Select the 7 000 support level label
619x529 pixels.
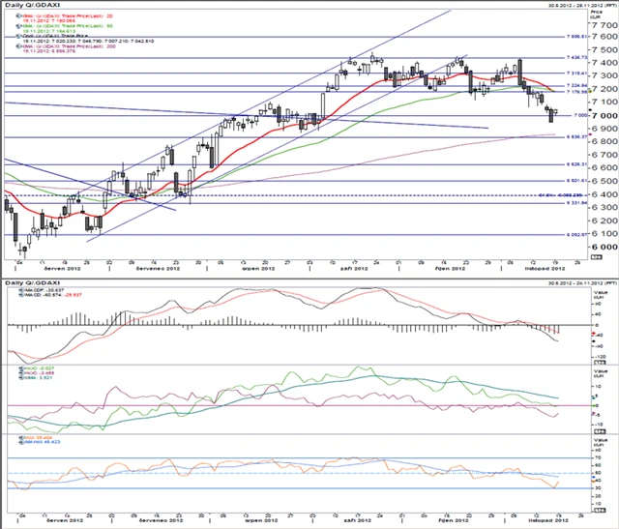pos(580,116)
